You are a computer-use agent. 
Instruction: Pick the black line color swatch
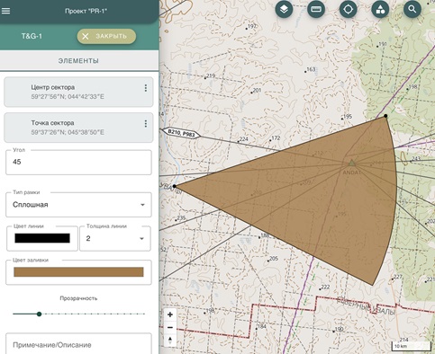coord(42,238)
